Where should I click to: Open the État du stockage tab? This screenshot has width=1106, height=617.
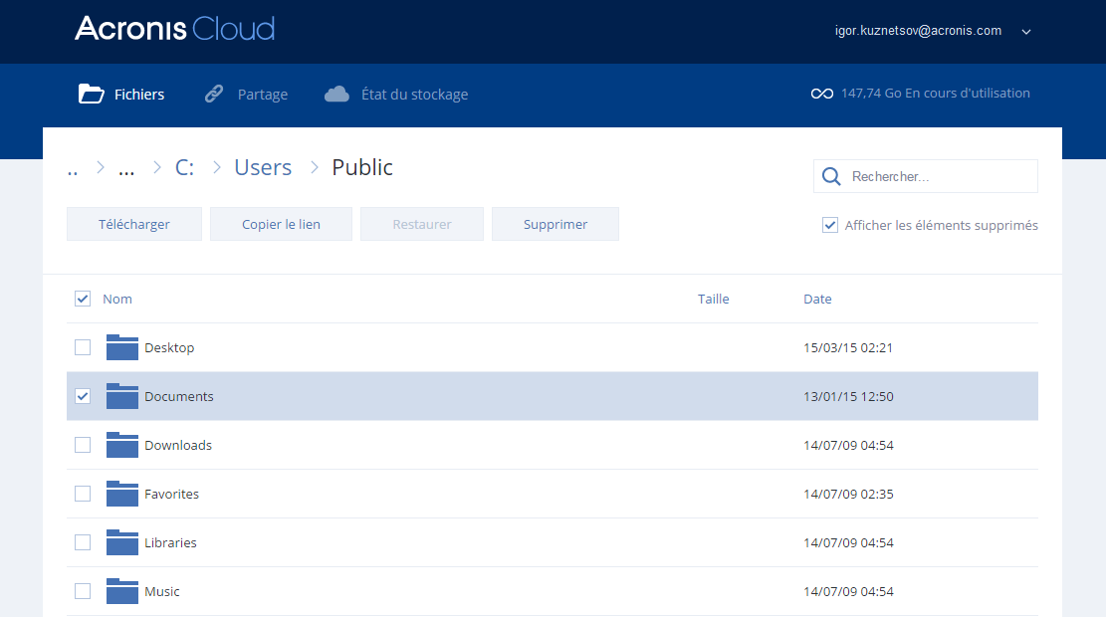pyautogui.click(x=414, y=95)
